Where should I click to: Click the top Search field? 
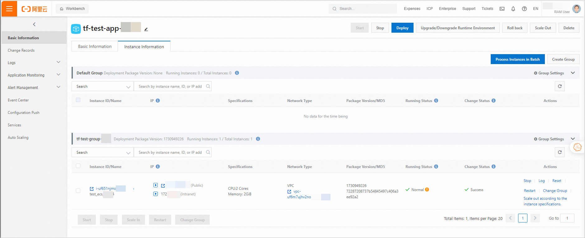[363, 9]
